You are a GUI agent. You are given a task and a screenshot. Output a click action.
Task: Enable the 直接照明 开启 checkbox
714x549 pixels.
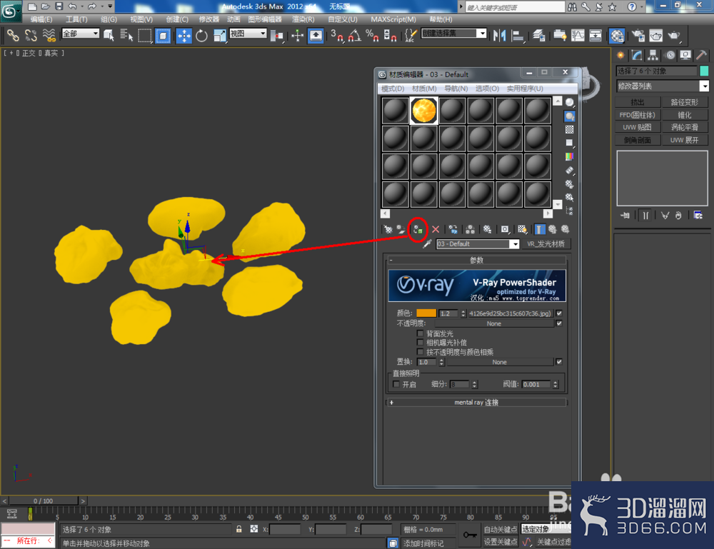pyautogui.click(x=396, y=384)
